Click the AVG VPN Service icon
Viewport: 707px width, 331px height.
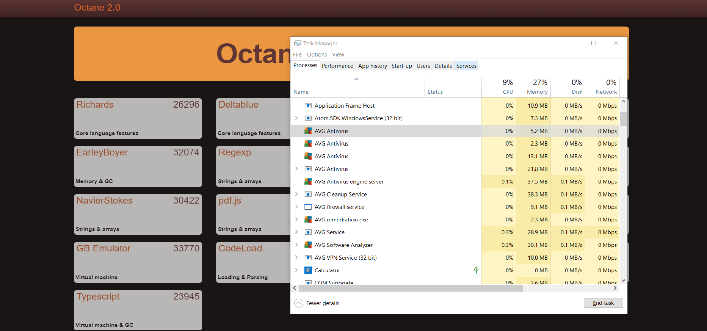(x=308, y=258)
